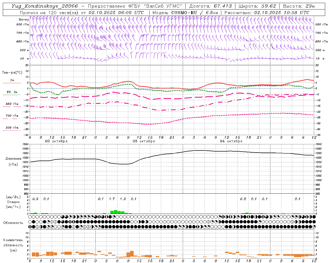Select the Высота: 29м text
Screen dimensions: 329x263
coord(299,6)
